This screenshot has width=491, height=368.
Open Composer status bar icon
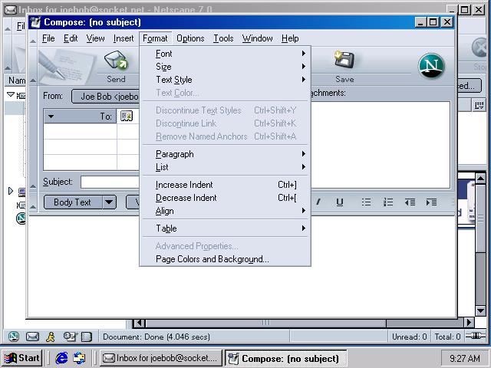pyautogui.click(x=70, y=337)
